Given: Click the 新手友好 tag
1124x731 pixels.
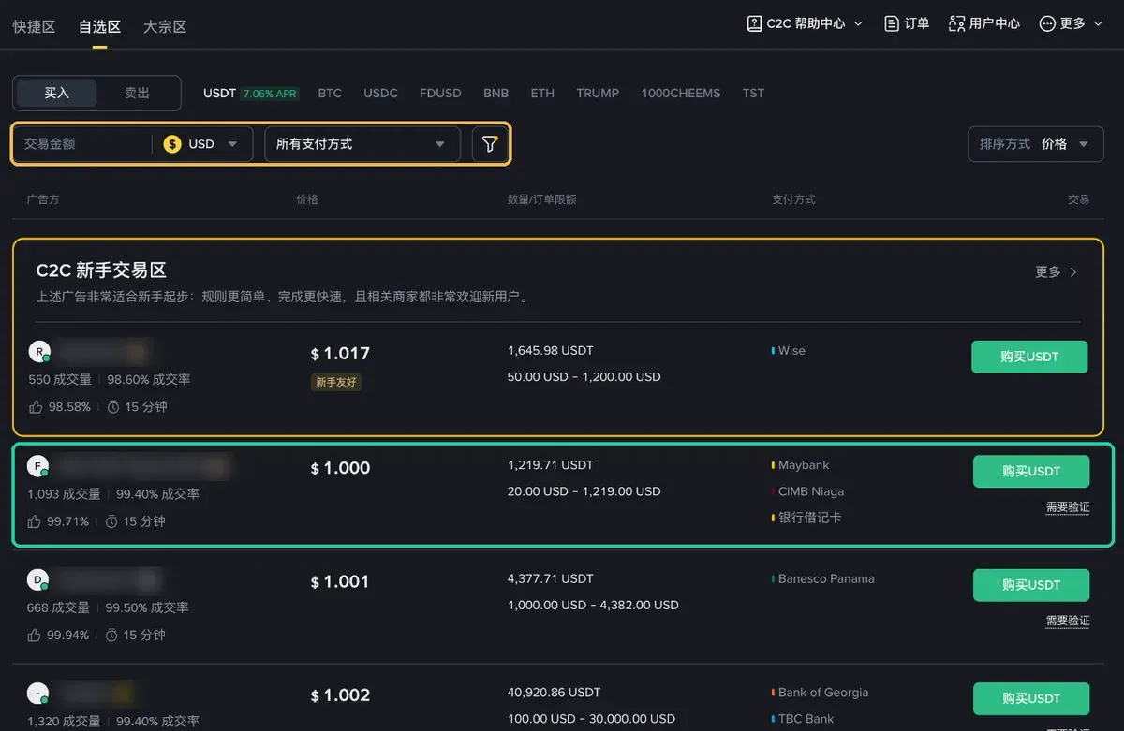Looking at the screenshot, I should (336, 382).
